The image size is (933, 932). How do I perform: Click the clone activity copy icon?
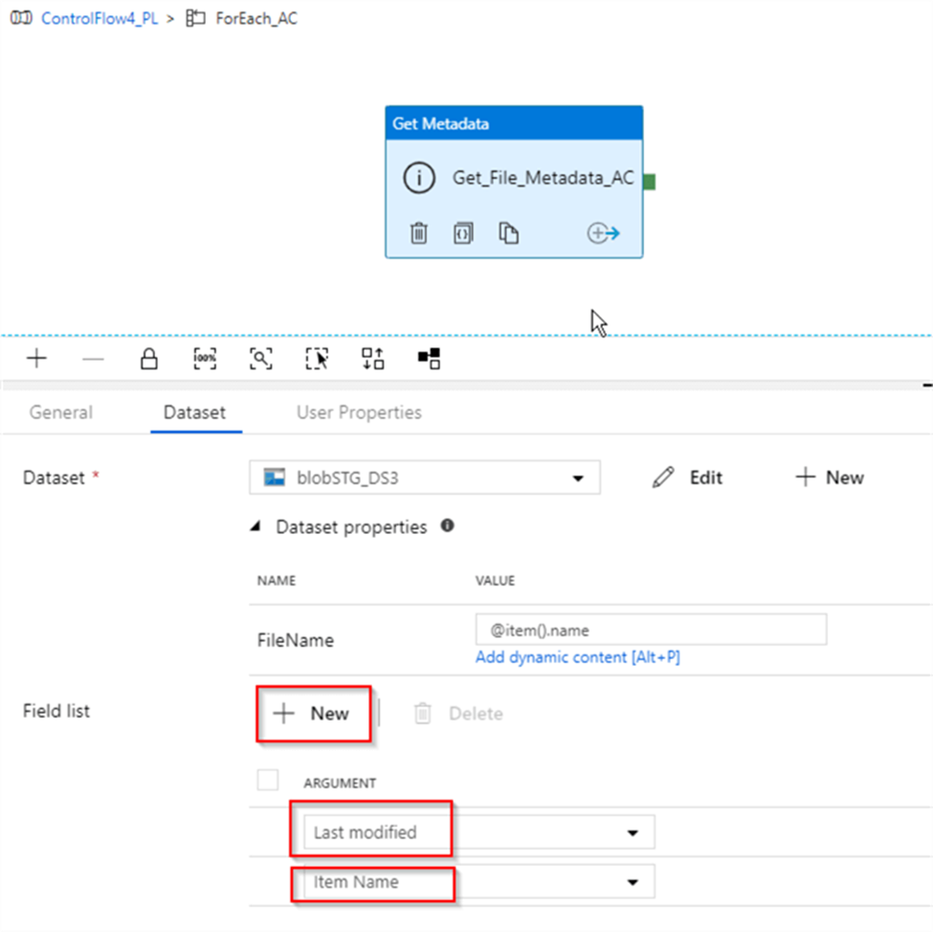pyautogui.click(x=508, y=233)
